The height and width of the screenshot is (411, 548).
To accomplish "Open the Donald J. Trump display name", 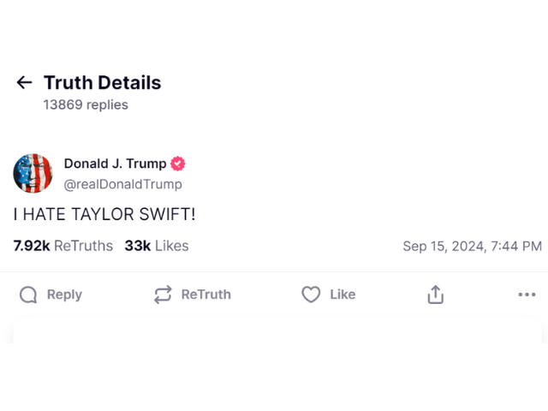I will click(115, 164).
